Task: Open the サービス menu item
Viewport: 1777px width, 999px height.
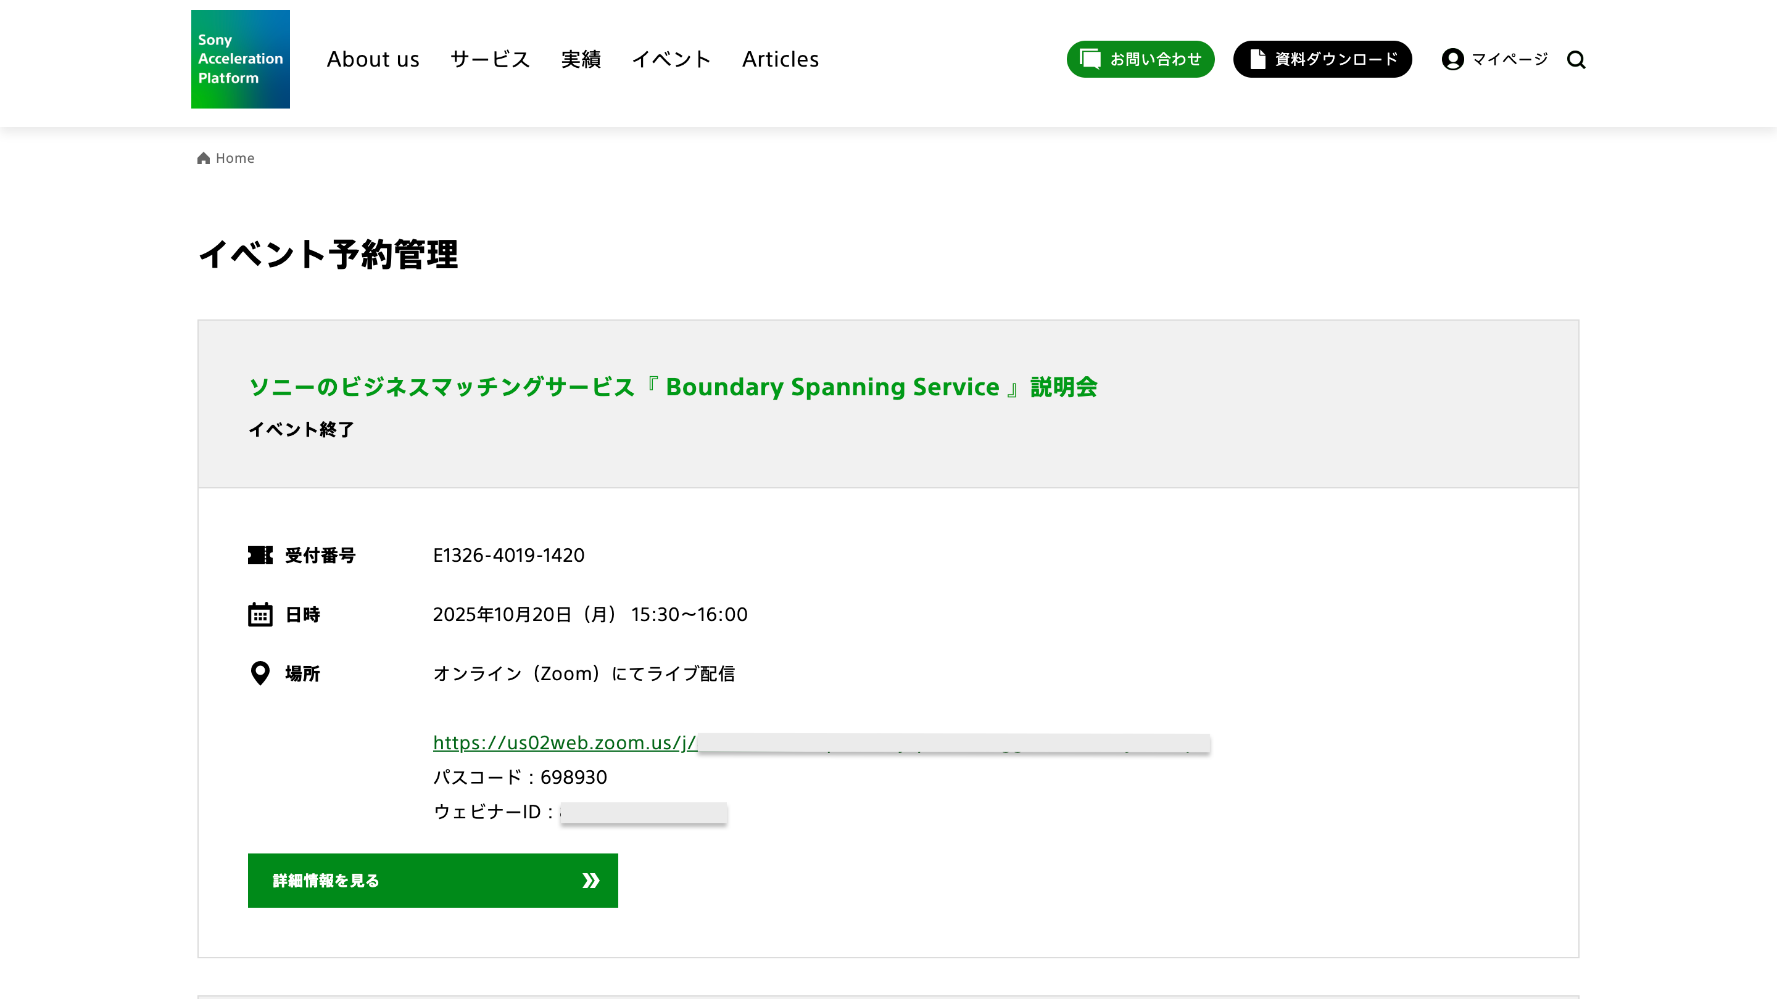Action: 490,59
